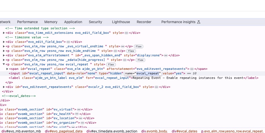Open the Recorder tab
Viewport: 265px width, 133px height.
point(144,22)
